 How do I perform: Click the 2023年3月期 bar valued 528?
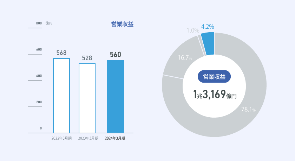pyautogui.click(x=87, y=98)
